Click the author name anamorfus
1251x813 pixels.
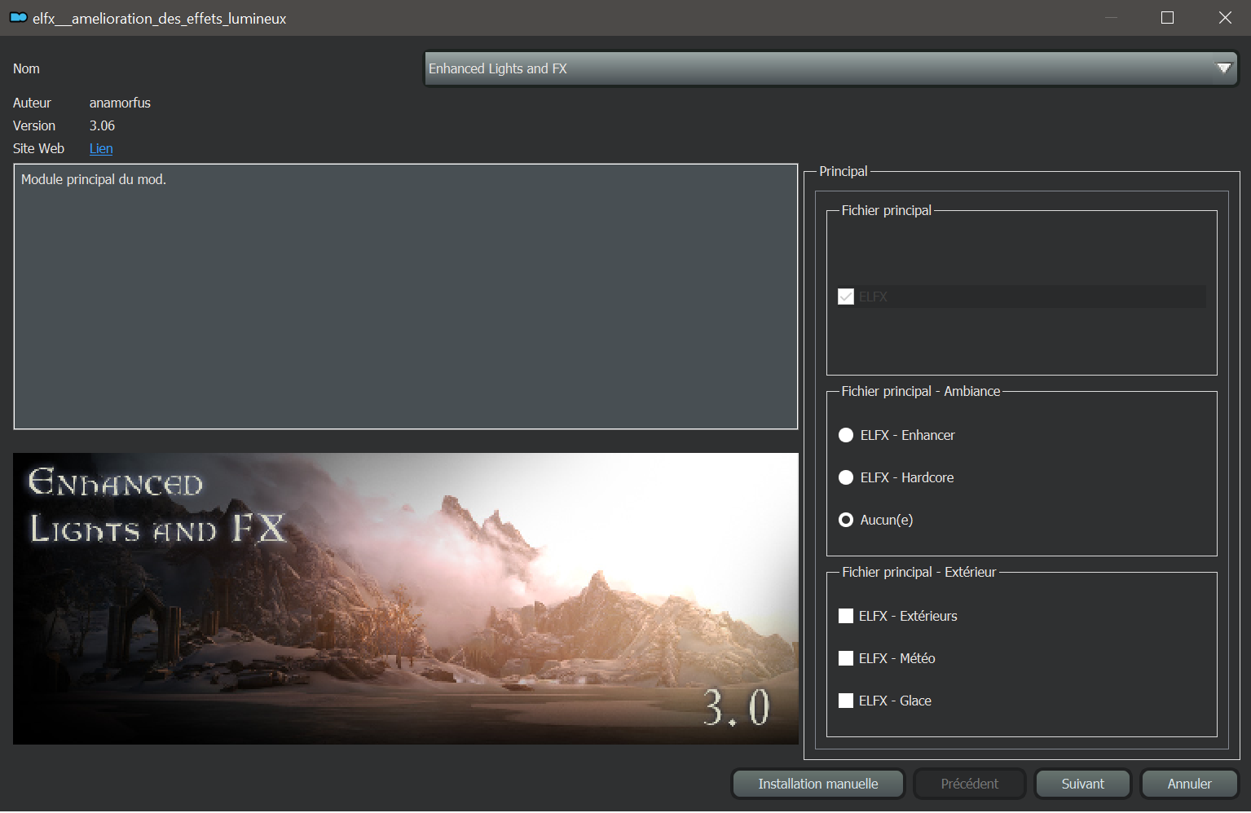point(120,103)
